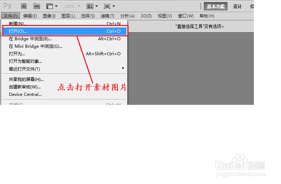This screenshot has width=281, height=184.
Task: Open the Arrange Documents icon
Action: 90,6
